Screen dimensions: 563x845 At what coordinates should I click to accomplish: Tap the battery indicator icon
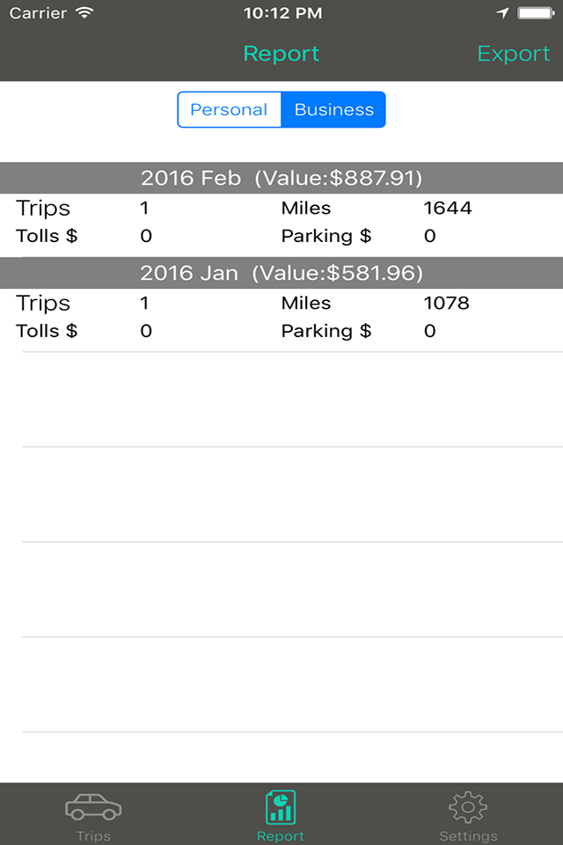(x=536, y=13)
